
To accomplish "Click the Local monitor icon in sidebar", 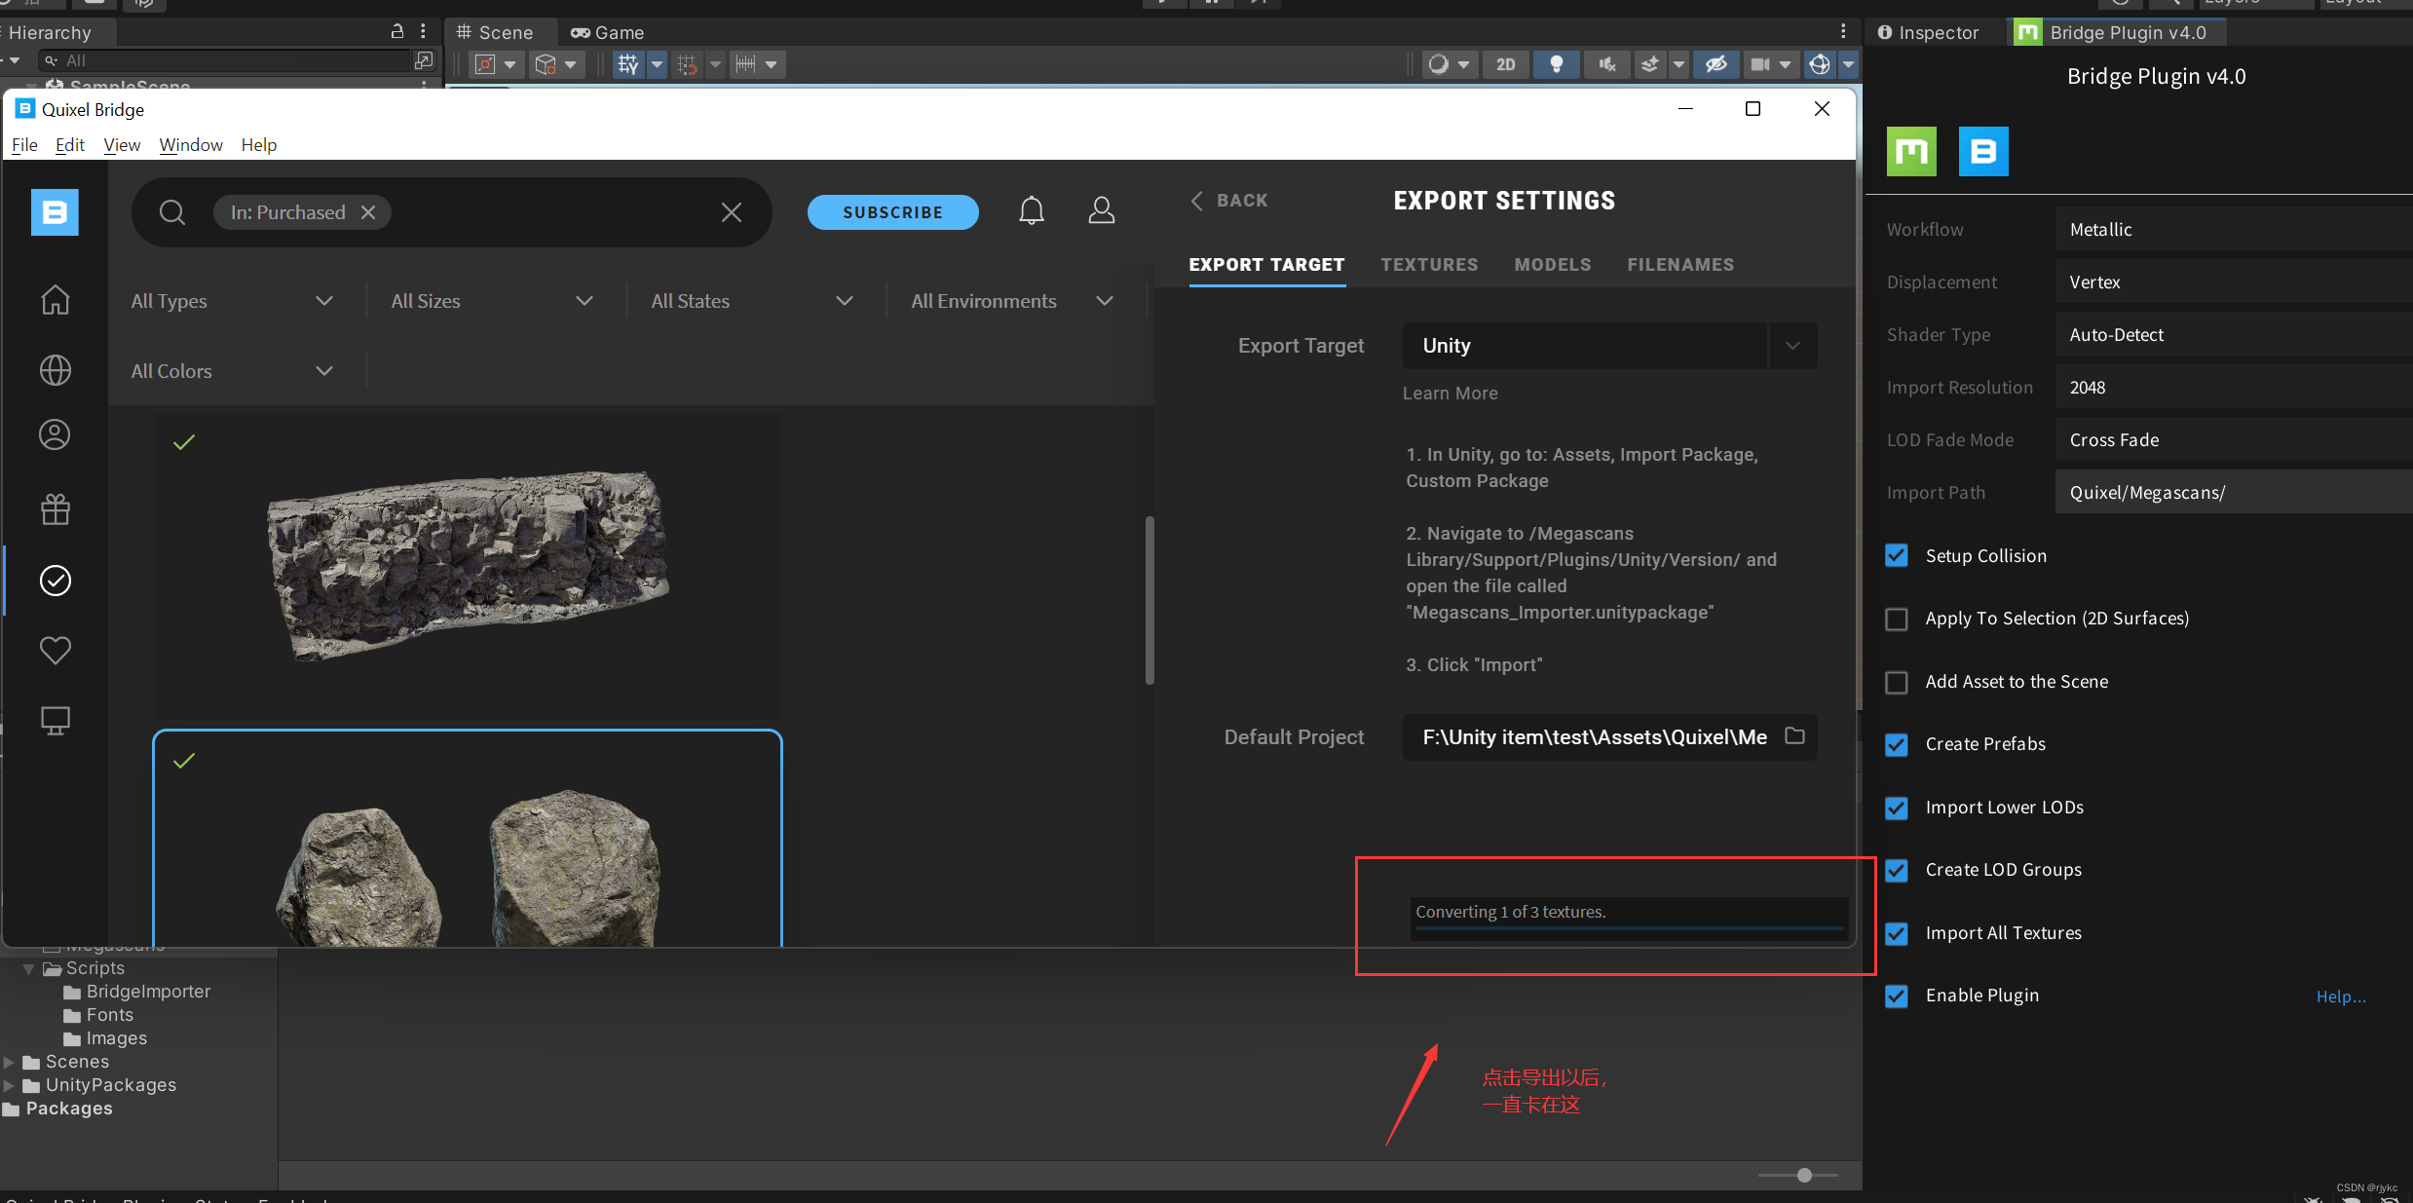I will point(55,721).
